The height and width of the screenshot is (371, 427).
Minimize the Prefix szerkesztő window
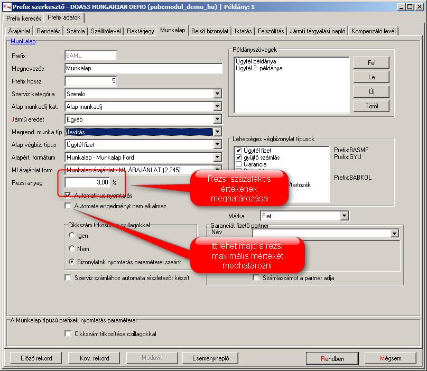pos(401,7)
